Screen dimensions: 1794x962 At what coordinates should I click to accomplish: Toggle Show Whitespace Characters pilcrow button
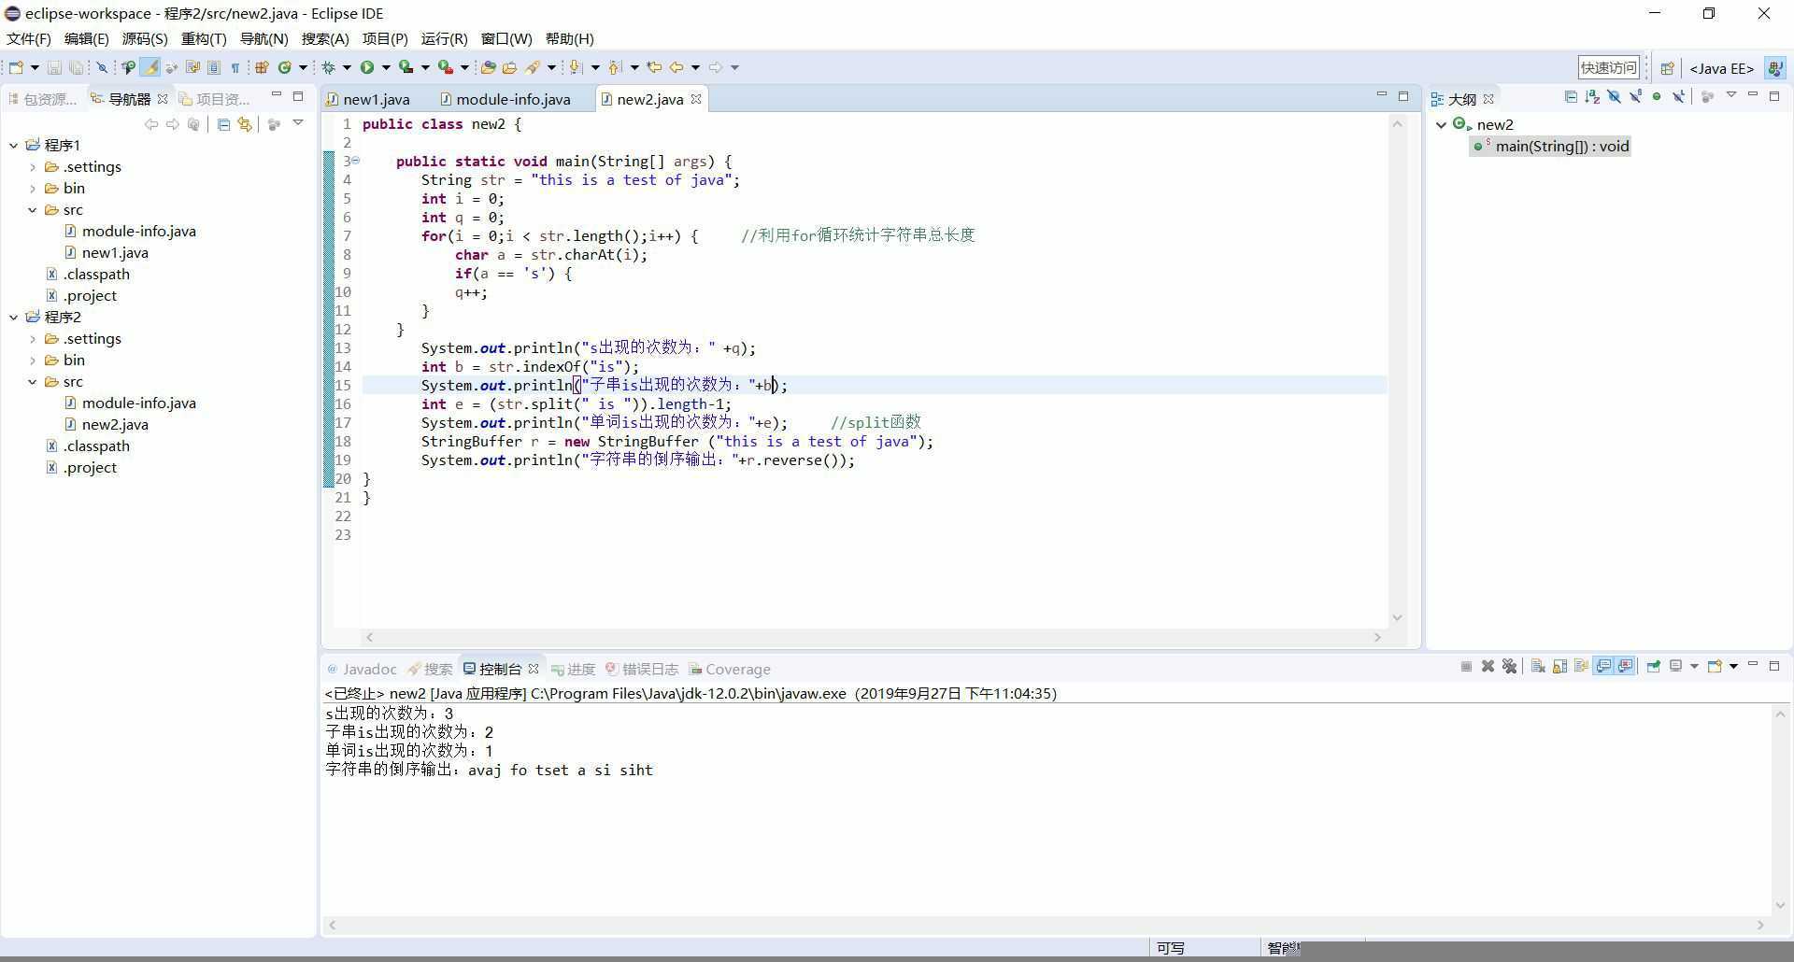pos(235,67)
